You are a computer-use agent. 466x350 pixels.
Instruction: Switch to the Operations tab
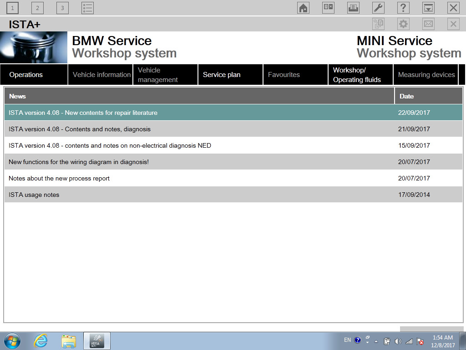tap(34, 75)
